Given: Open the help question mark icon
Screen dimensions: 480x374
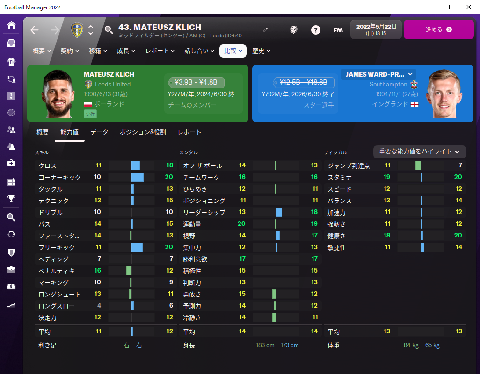Looking at the screenshot, I should tap(316, 29).
